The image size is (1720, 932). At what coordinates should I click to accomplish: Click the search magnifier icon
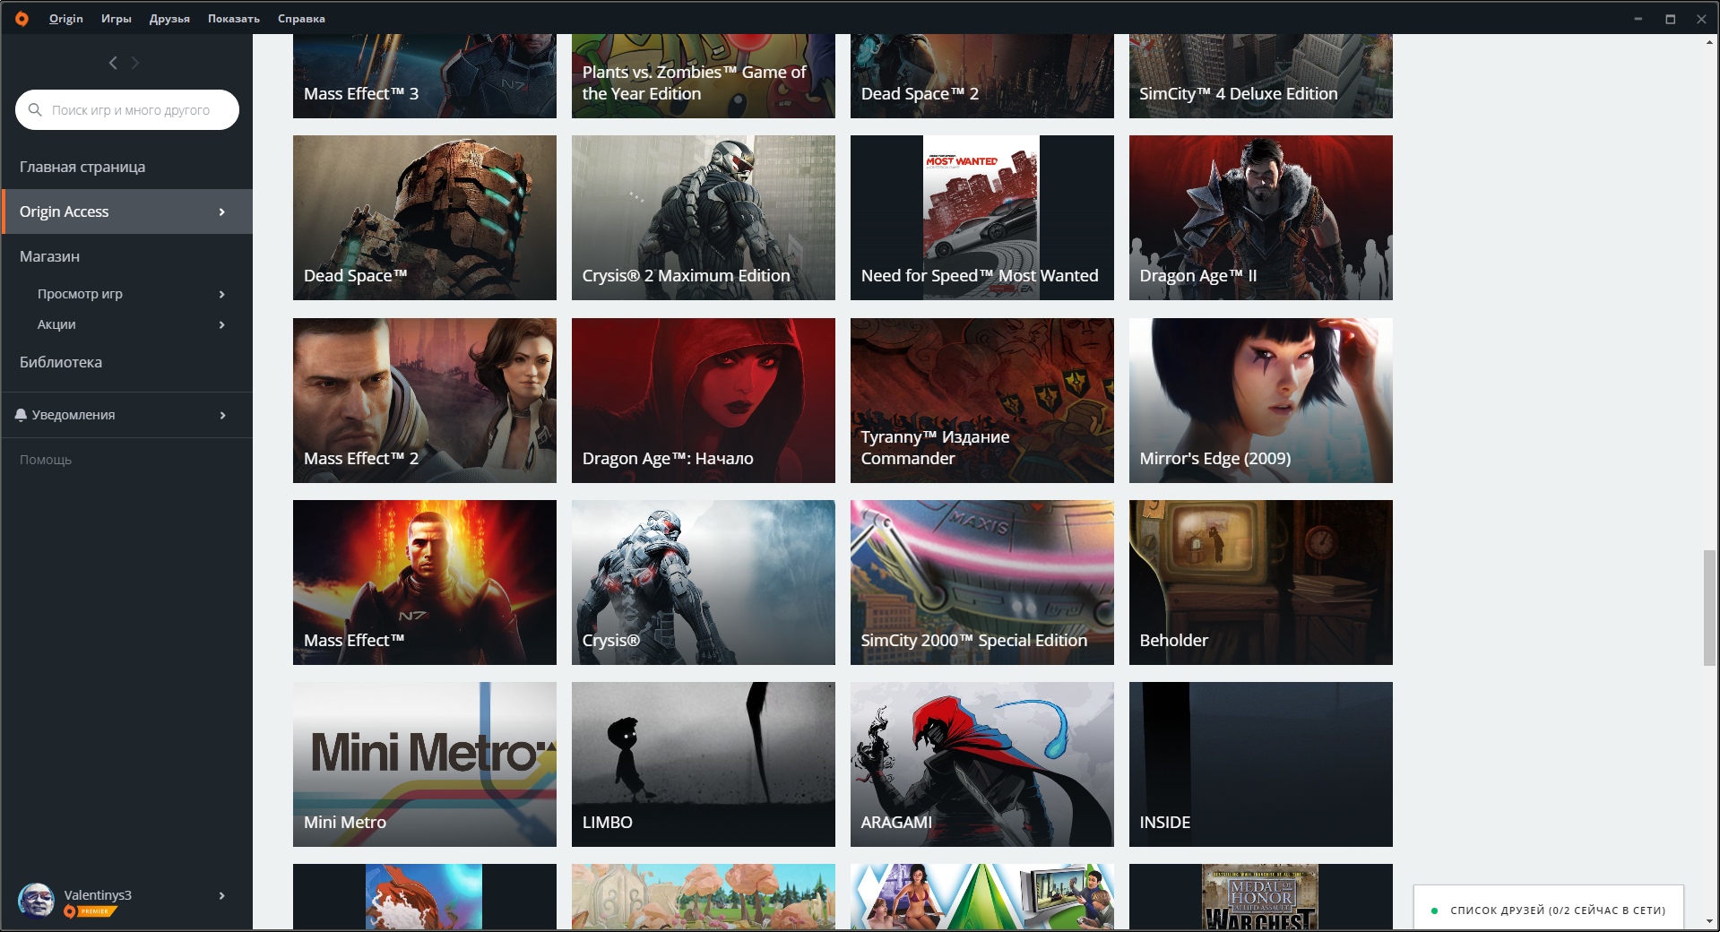click(x=35, y=109)
